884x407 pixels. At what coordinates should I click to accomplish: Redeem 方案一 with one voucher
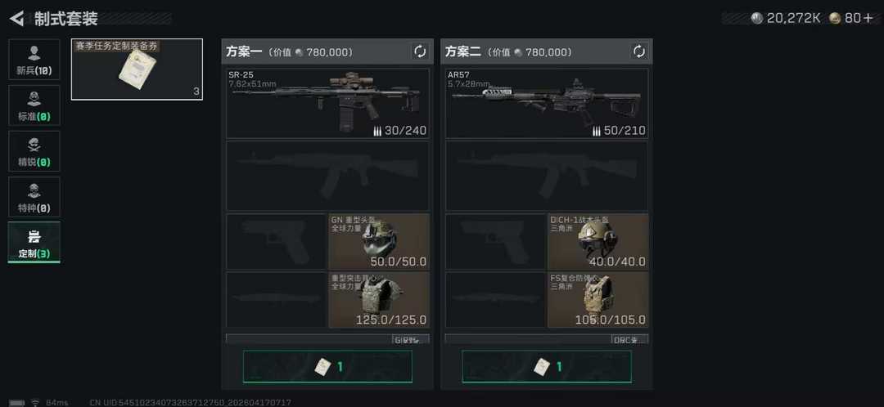(x=327, y=366)
